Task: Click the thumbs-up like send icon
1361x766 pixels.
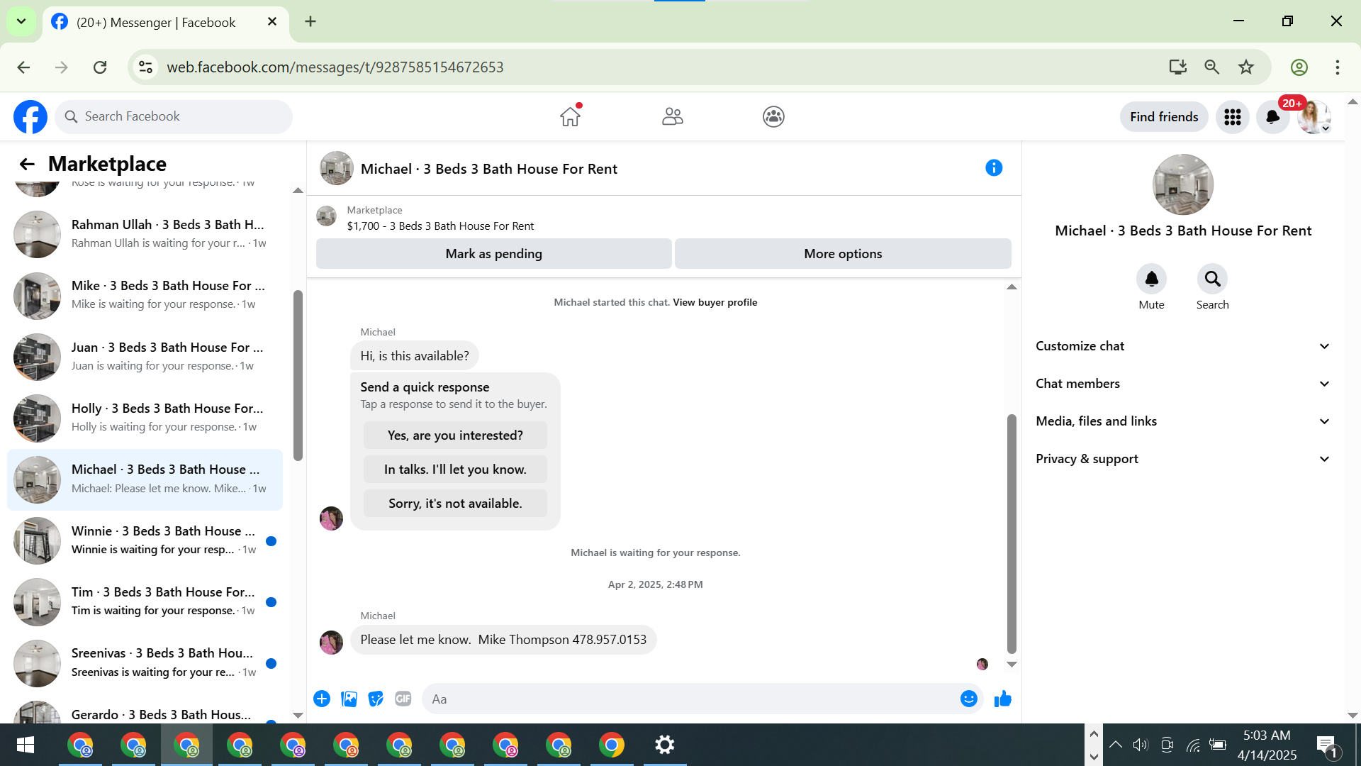Action: tap(1002, 699)
